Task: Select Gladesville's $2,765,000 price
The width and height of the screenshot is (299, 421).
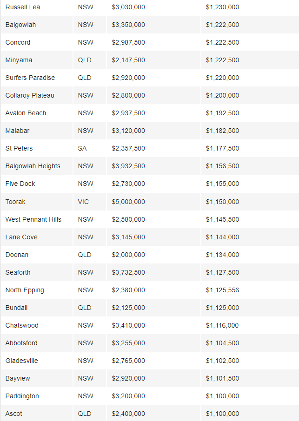Action: tap(128, 361)
